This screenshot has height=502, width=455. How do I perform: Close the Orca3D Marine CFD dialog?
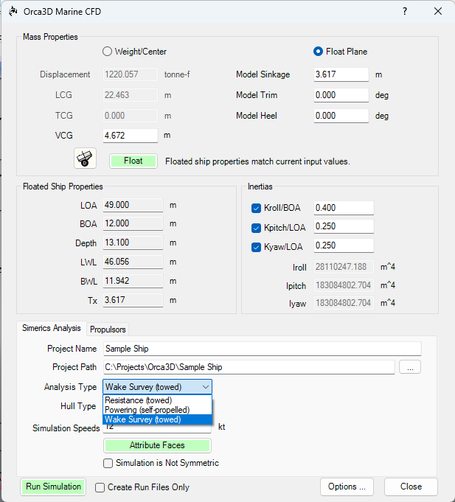(x=438, y=12)
